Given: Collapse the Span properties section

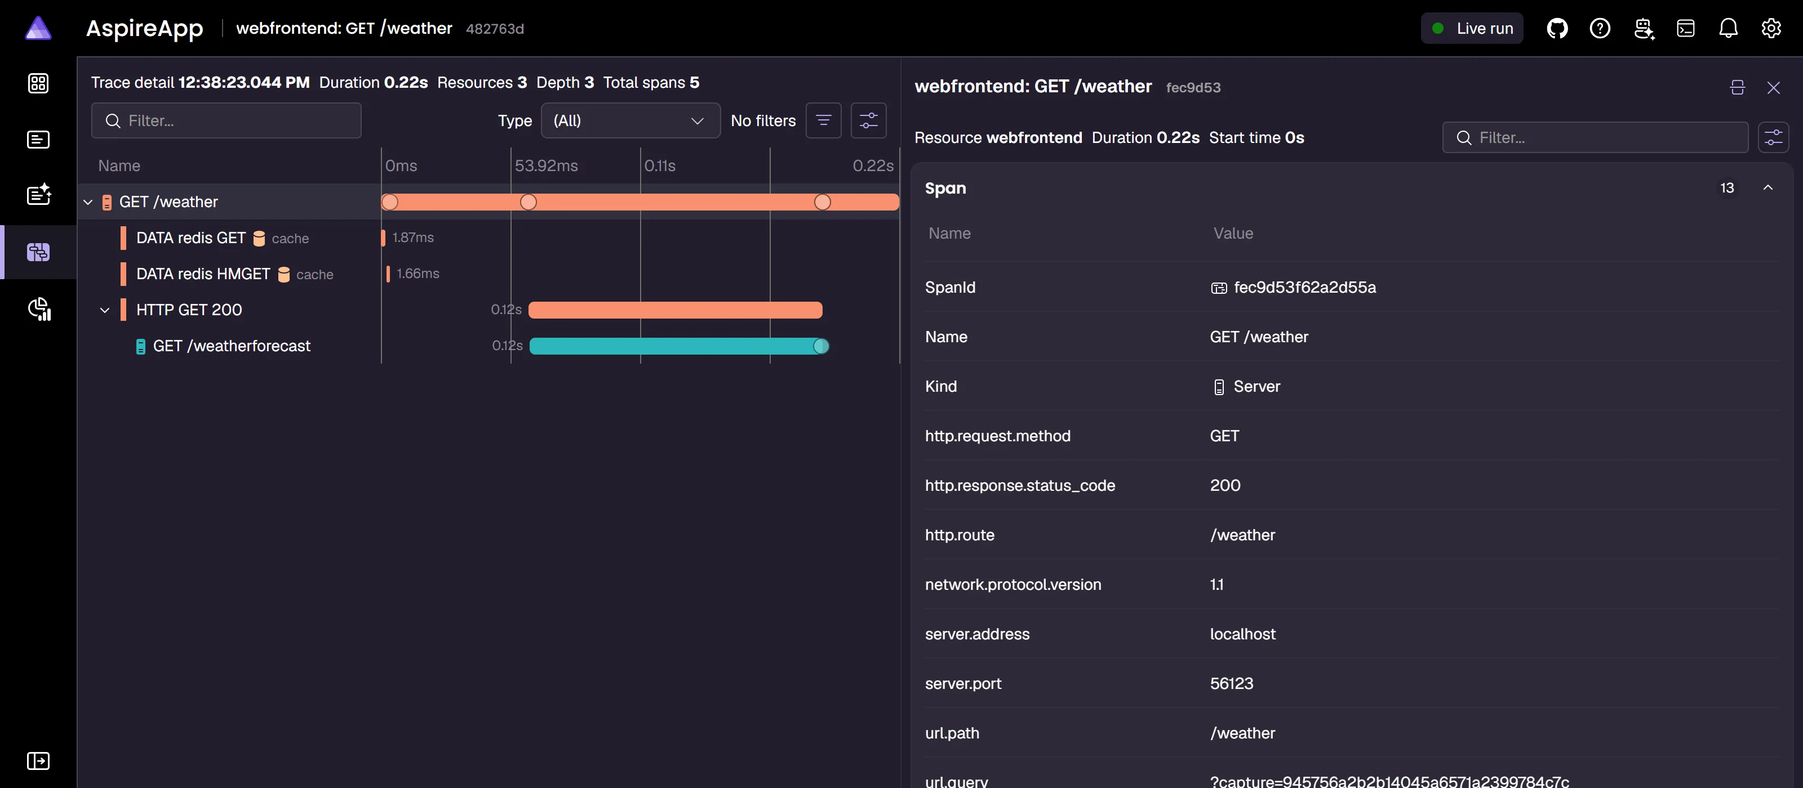Looking at the screenshot, I should click(x=1768, y=187).
